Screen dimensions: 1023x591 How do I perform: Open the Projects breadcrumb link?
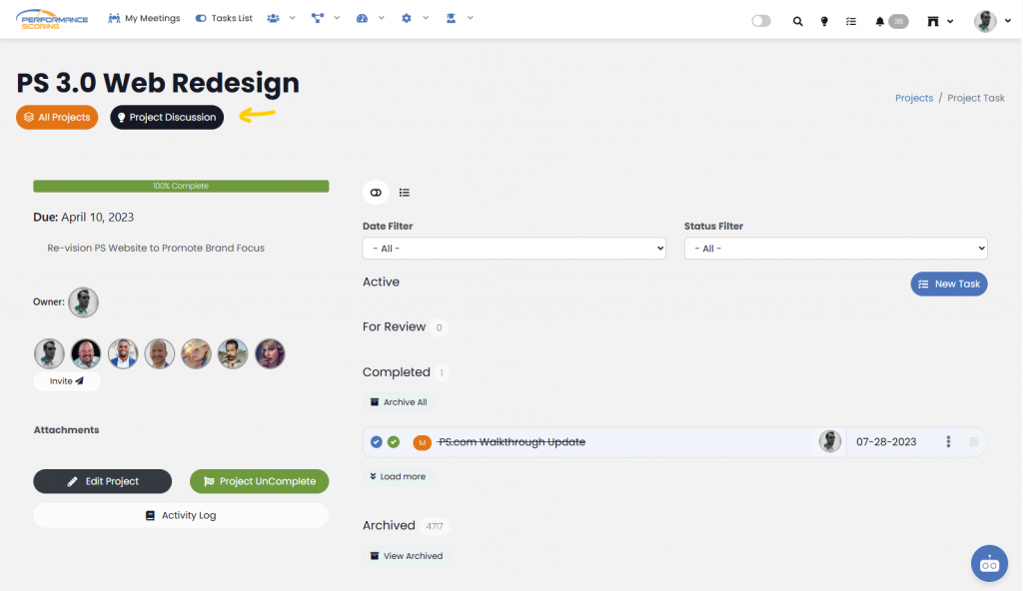click(x=913, y=97)
